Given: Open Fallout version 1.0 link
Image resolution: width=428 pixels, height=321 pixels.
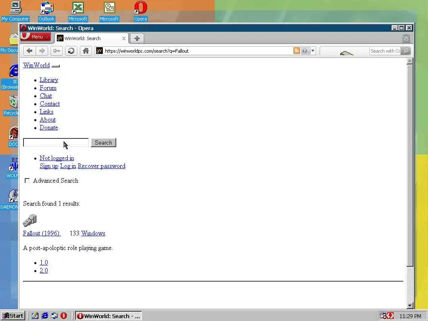Looking at the screenshot, I should tap(44, 262).
